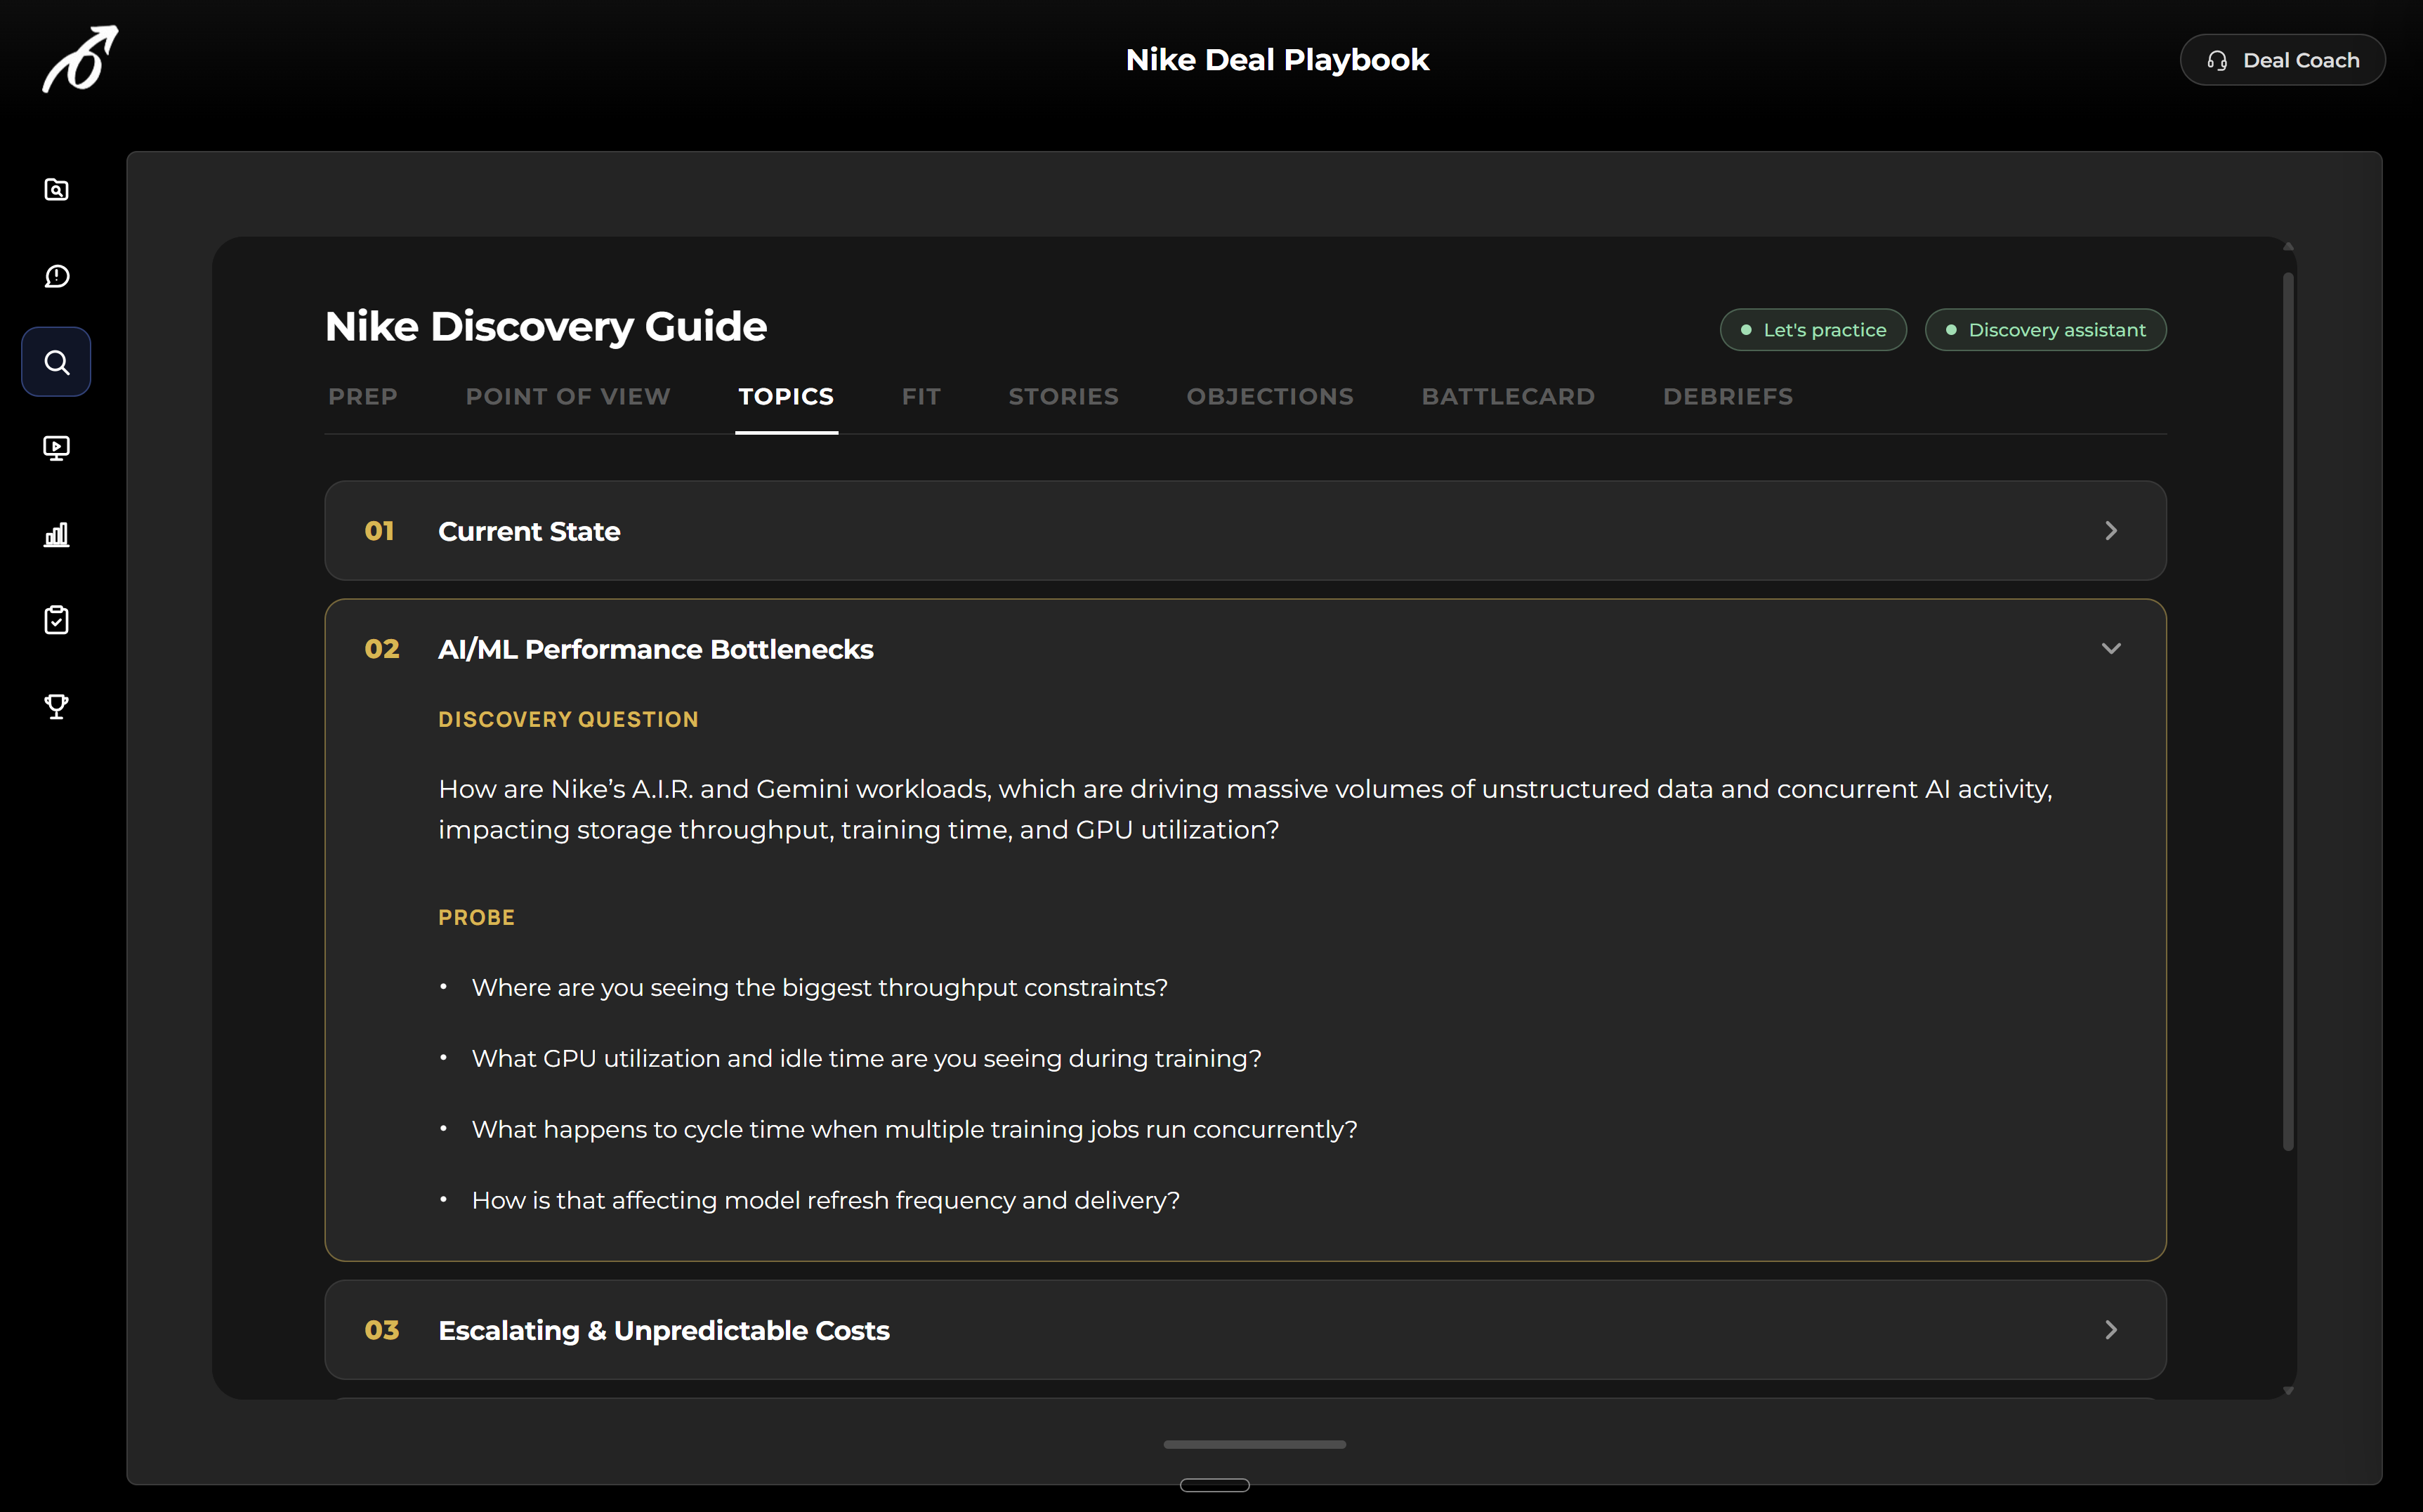
Task: Click probe about biggest throughput constraints
Action: coord(820,988)
